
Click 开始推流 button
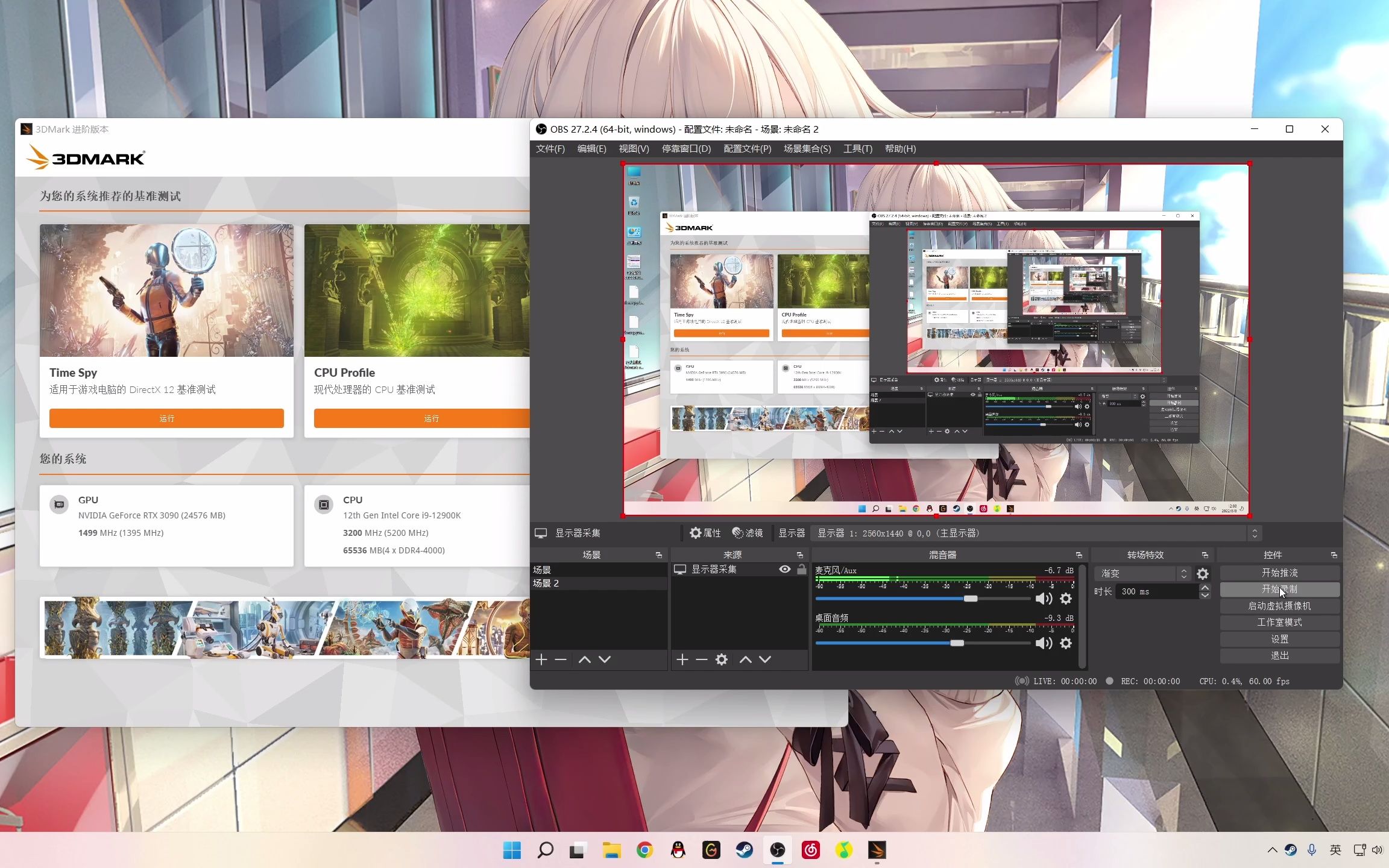(1279, 573)
